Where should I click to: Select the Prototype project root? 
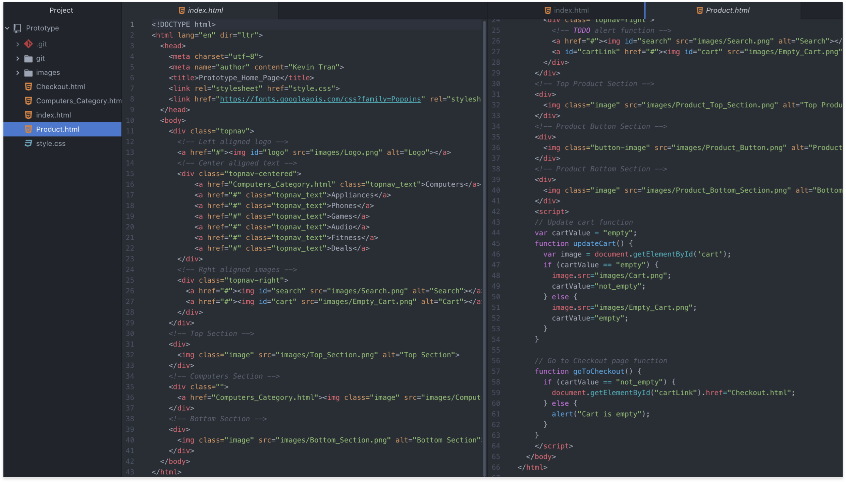(62, 28)
